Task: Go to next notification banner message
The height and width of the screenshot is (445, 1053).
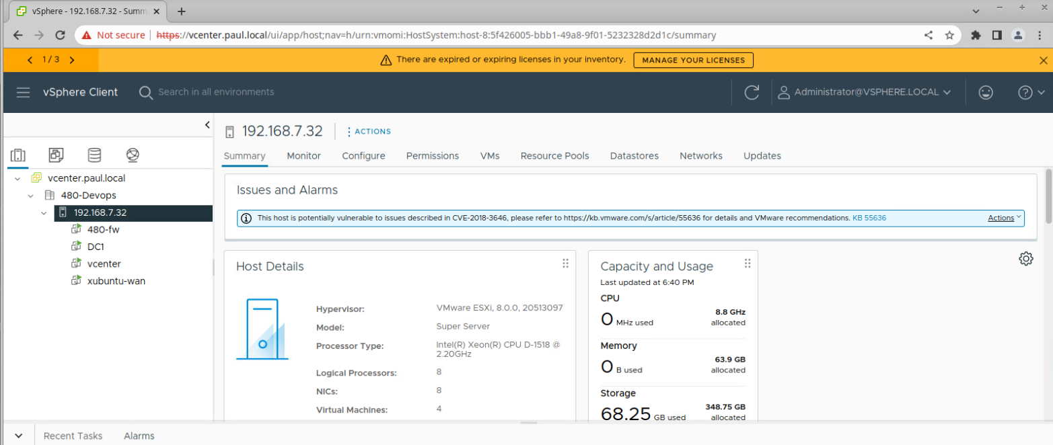Action: point(72,60)
